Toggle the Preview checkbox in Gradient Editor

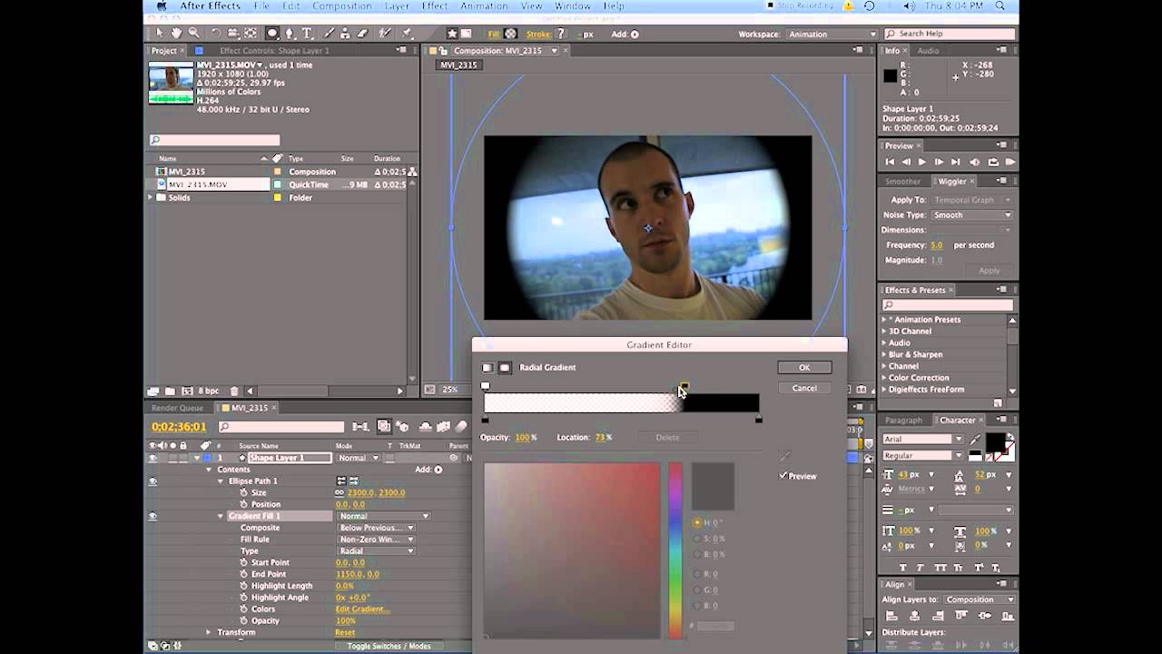[783, 476]
